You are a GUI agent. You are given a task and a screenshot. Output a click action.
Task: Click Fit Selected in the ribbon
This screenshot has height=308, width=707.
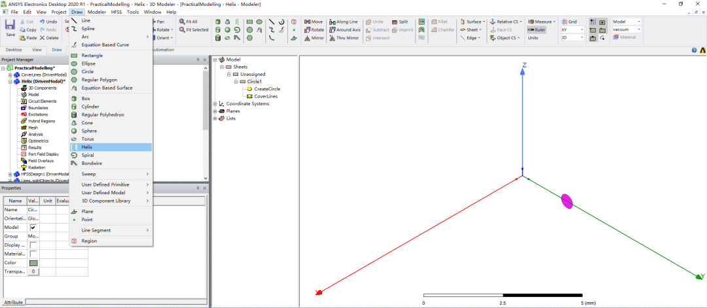pos(194,29)
